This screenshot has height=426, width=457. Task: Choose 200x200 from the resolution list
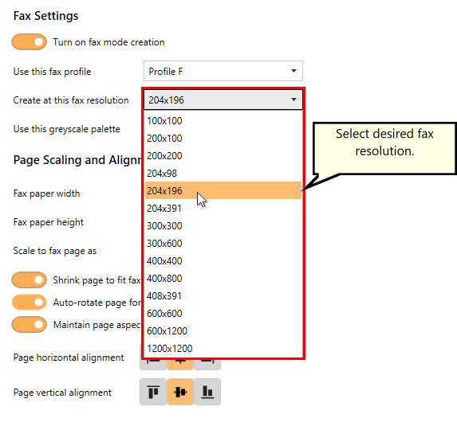[x=223, y=156]
